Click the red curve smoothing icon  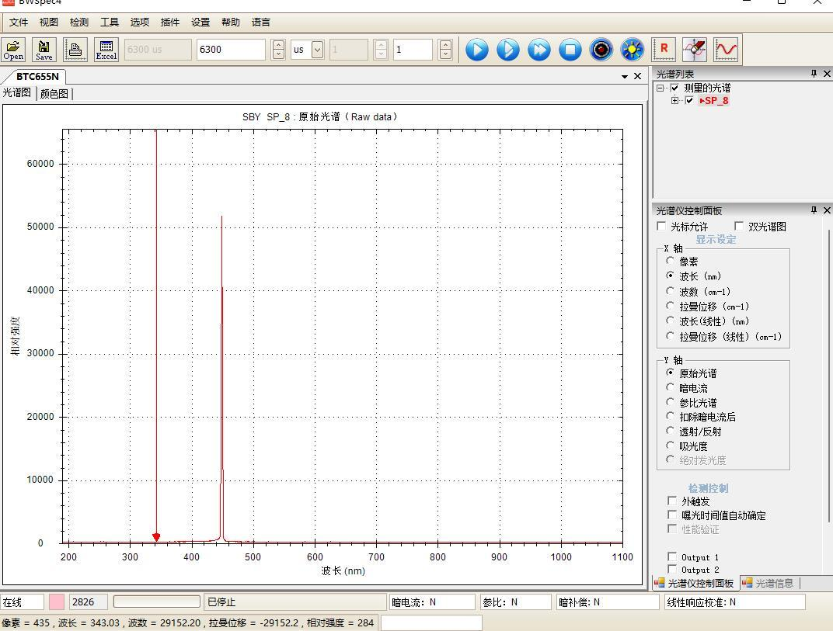tap(726, 50)
